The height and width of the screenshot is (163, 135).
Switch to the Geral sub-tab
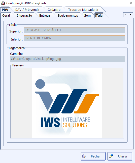point(6,16)
